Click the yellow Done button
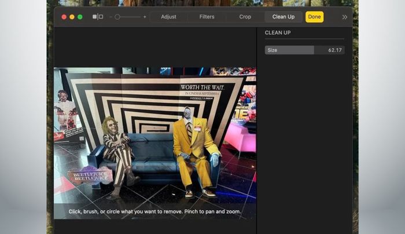405x234 pixels. pos(314,17)
